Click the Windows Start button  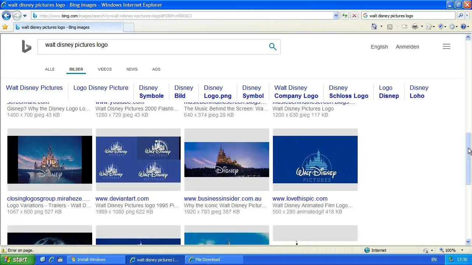[x=17, y=259]
